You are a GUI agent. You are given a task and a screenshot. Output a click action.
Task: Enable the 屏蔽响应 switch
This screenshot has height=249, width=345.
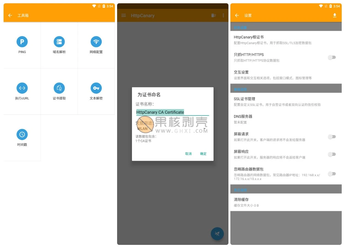(332, 154)
